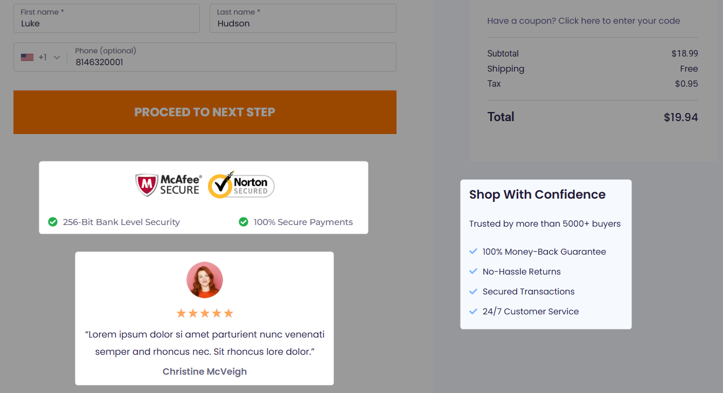This screenshot has height=393, width=723.
Task: Click the blue checkmark beside Money-Back Guarantee
Action: tap(473, 251)
